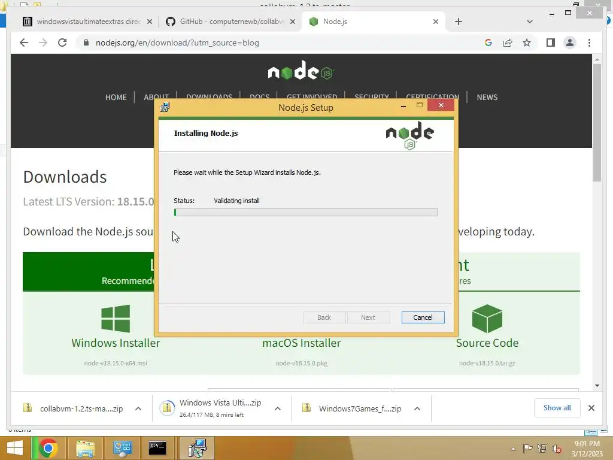Click the installer taskbar icon
Viewport: 613px width, 460px height.
point(198,448)
